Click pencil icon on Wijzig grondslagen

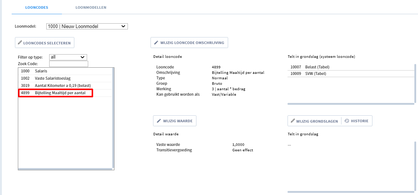click(293, 121)
